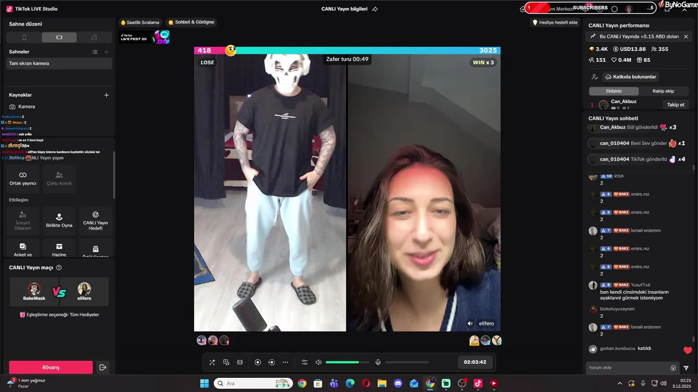The image size is (698, 392).
Task: Switch to the Ekibiniz tab
Action: [x=613, y=91]
